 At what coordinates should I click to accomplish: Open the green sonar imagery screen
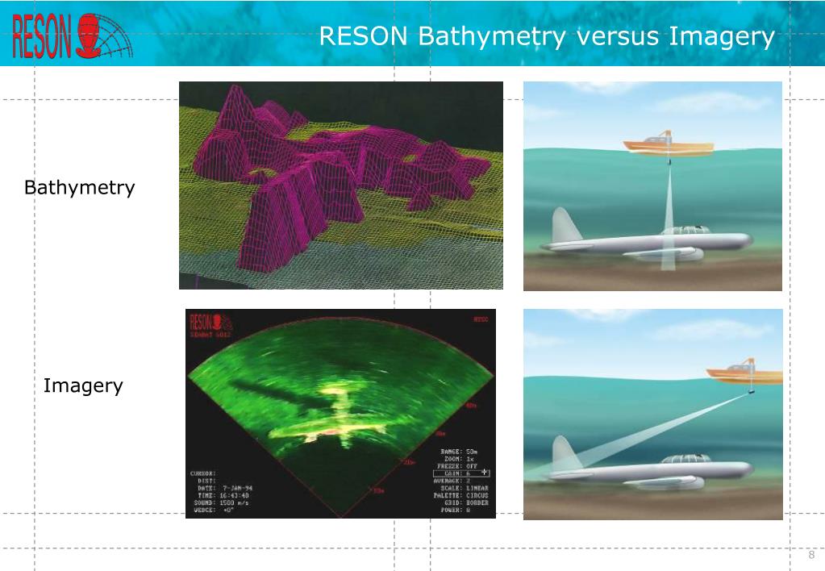341,414
